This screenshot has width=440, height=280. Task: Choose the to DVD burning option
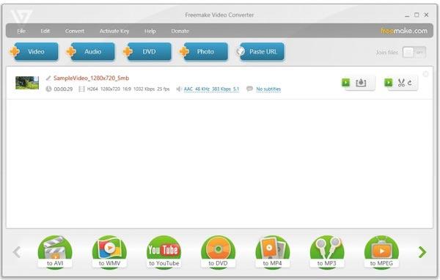(x=218, y=252)
